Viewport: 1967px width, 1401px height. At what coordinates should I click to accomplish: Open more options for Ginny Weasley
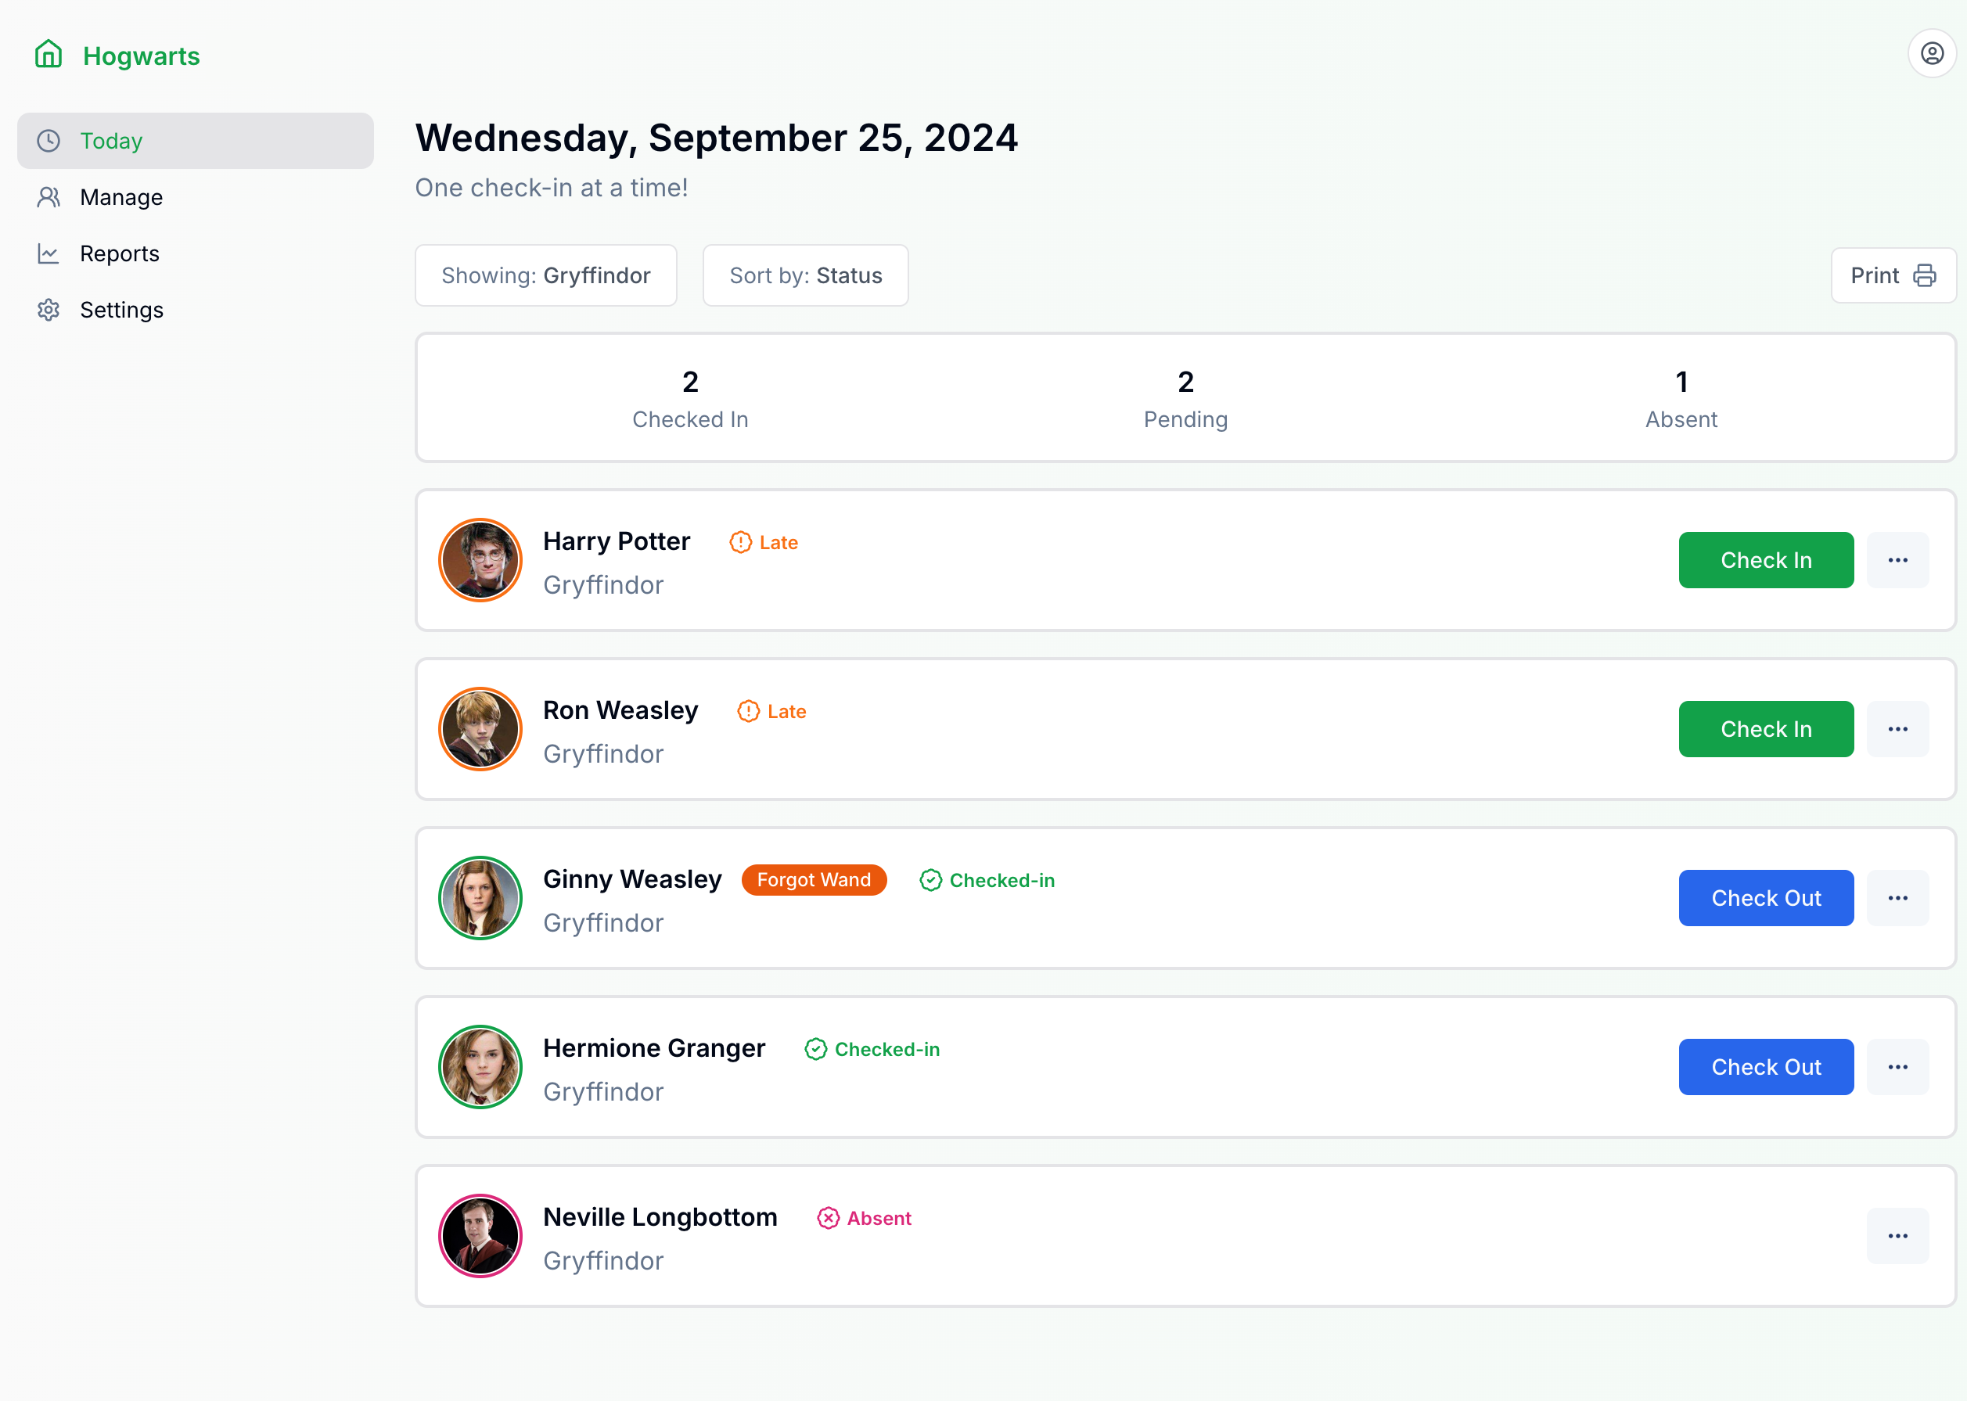click(x=1897, y=898)
